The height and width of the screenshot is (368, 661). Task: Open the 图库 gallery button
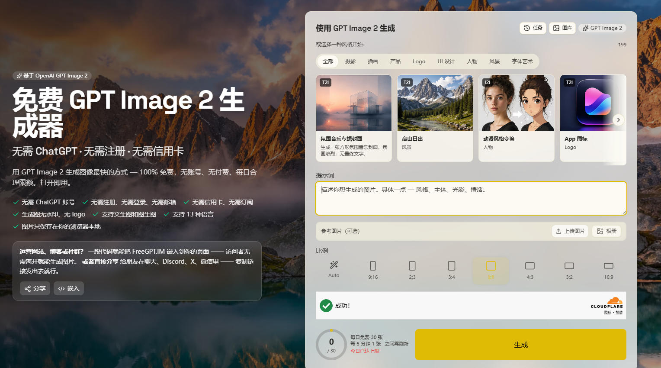pos(562,28)
